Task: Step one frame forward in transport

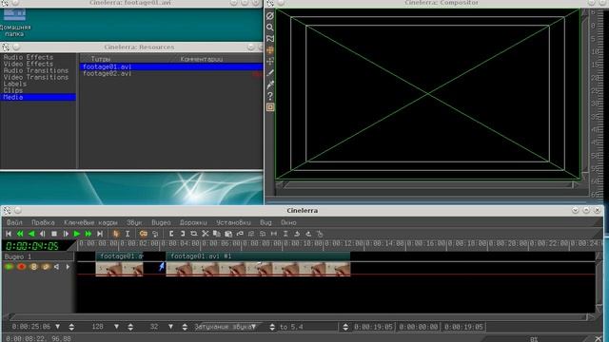Action: (66, 234)
